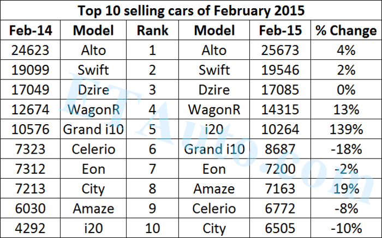Select rank number 10 cell
Screen dimensions: 382x238
pos(152,228)
